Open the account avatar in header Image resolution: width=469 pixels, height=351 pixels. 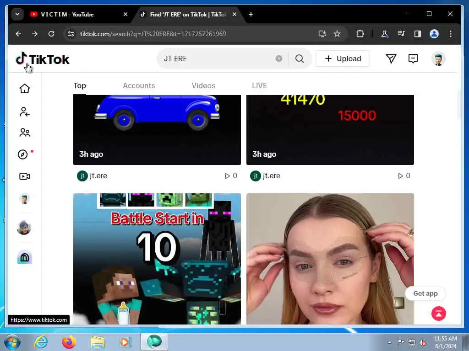point(438,58)
